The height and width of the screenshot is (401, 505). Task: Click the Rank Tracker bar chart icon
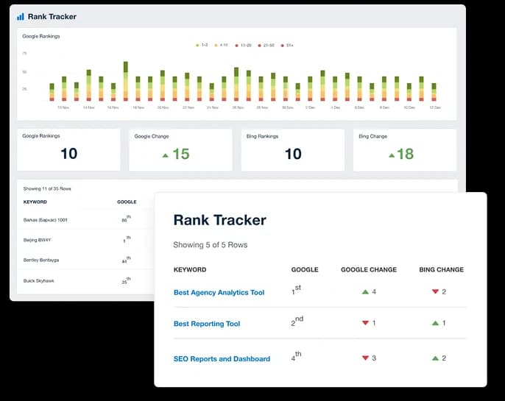coord(21,17)
